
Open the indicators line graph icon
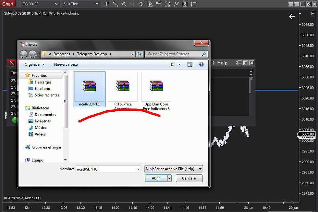tap(176, 4)
